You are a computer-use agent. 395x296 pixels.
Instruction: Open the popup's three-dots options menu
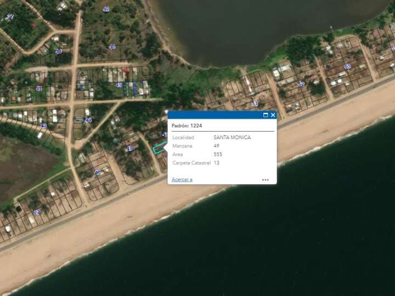(266, 179)
